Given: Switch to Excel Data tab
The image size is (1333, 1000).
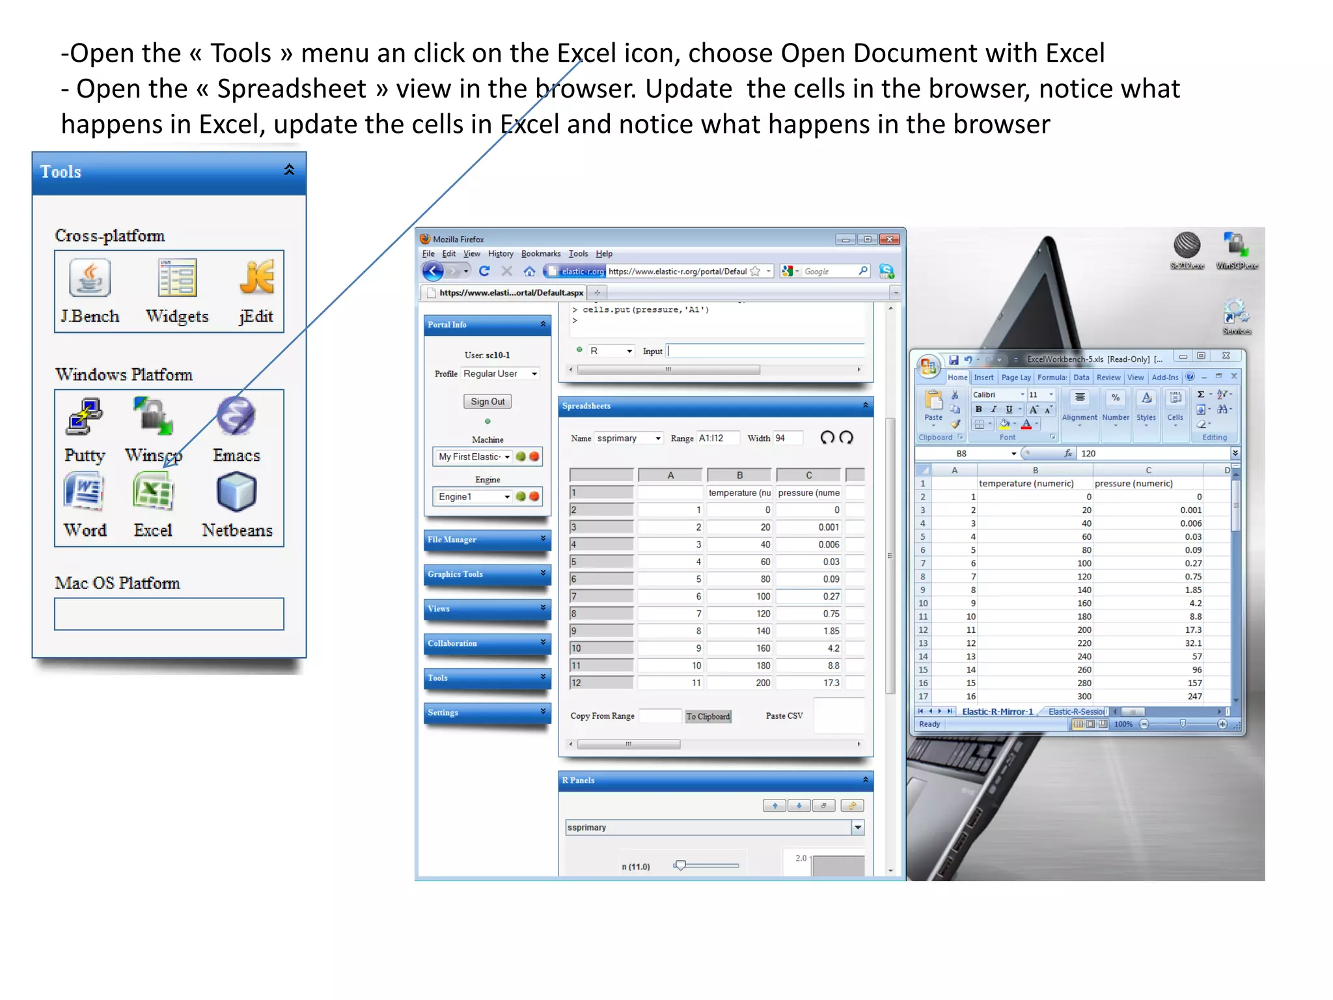Looking at the screenshot, I should 1081,377.
